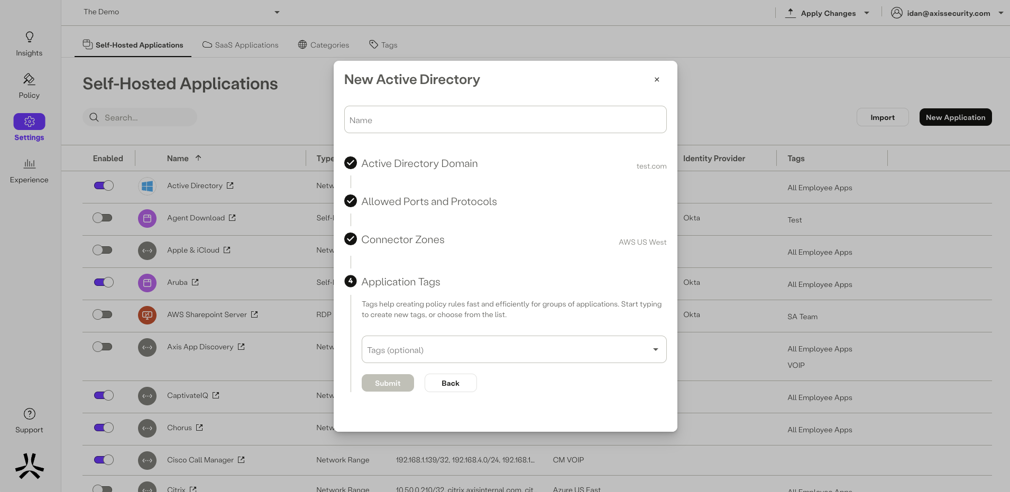Open the Experience chart icon

coord(29,163)
